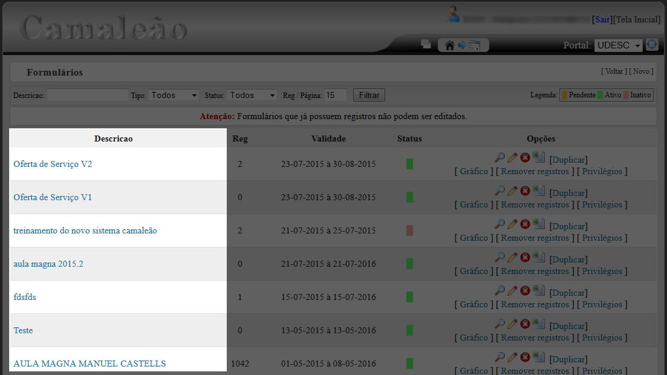Delete AULA MAGNA MANUEL CASTELLS form
667x375 pixels.
click(x=525, y=357)
